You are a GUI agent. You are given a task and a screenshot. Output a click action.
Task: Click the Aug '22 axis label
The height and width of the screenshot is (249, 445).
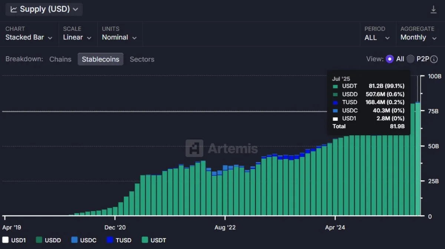coord(225,227)
